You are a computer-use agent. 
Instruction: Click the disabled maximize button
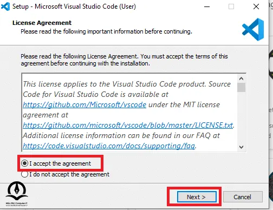[231, 6]
